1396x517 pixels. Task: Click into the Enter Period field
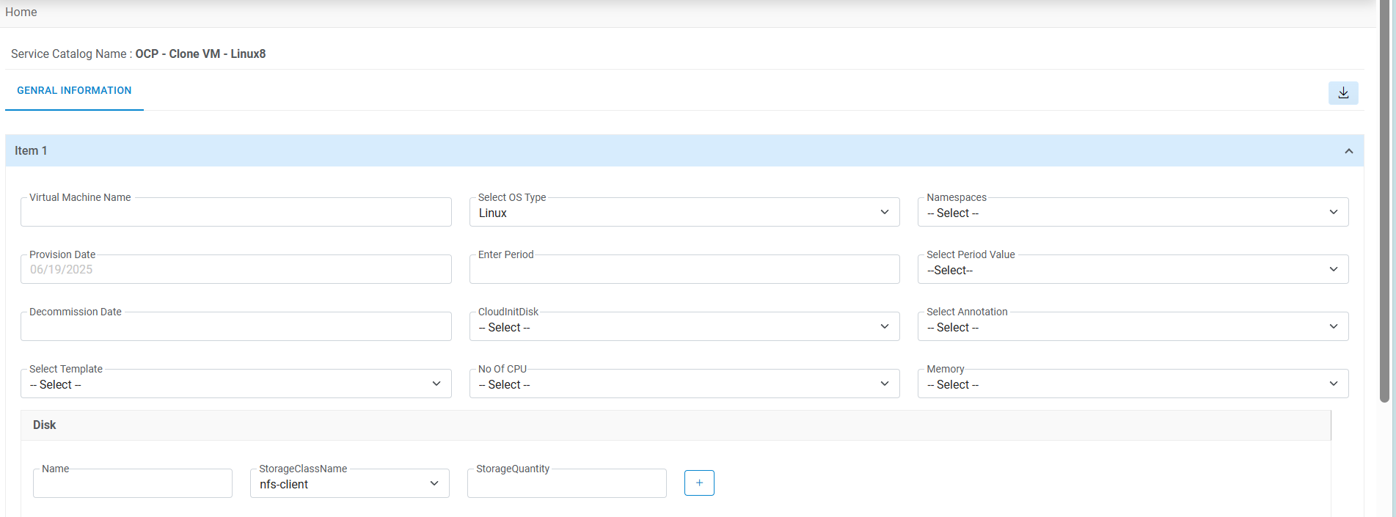[684, 270]
